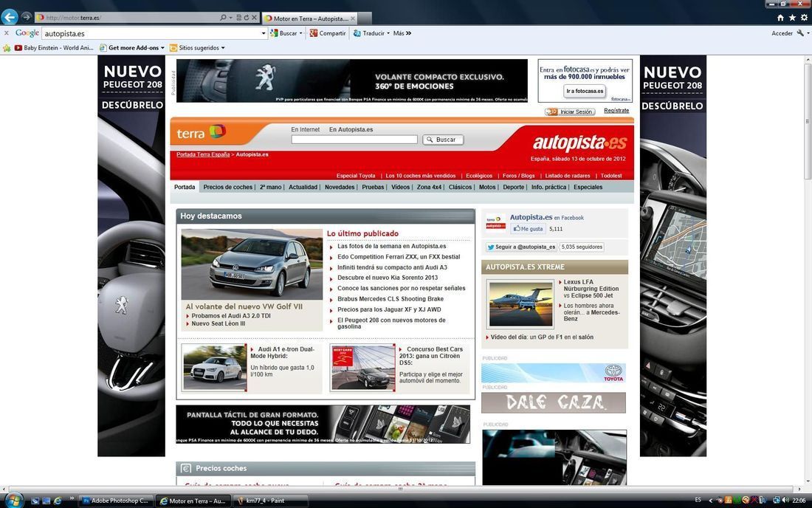Viewport: 812px width, 508px height.
Task: Click the Stop loading X in address bar
Action: tap(254, 18)
